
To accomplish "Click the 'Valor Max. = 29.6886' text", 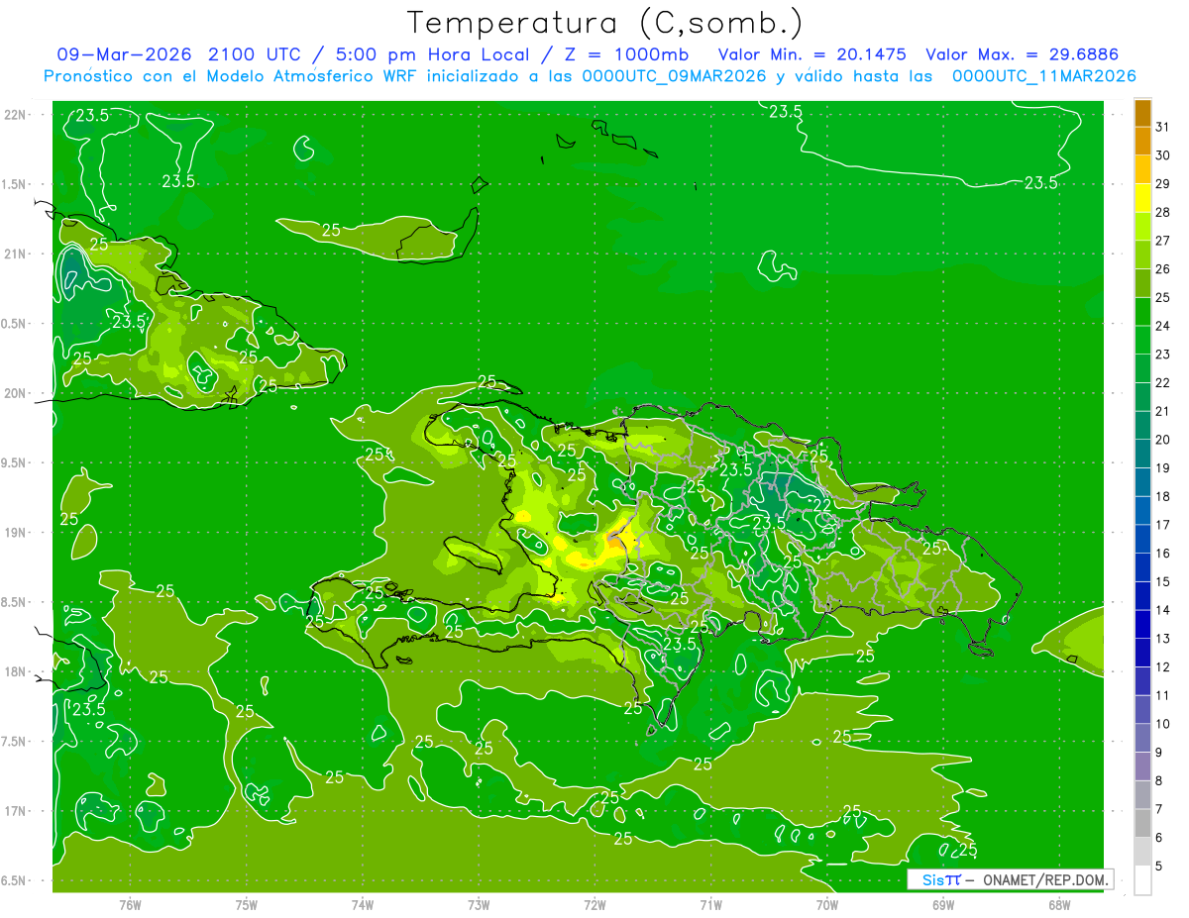I will click(1023, 54).
